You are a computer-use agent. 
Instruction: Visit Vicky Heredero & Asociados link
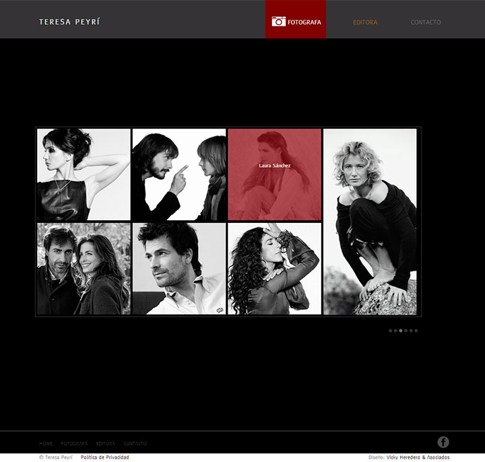(x=418, y=457)
